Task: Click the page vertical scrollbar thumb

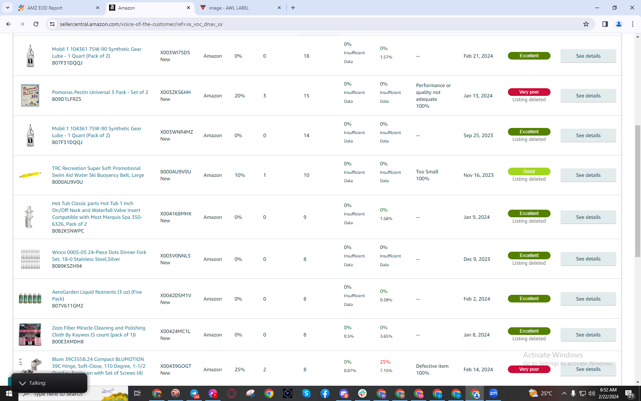Action: tap(638, 191)
